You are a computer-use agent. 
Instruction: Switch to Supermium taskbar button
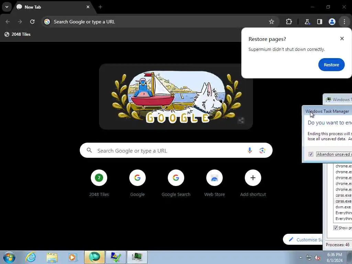click(x=95, y=257)
